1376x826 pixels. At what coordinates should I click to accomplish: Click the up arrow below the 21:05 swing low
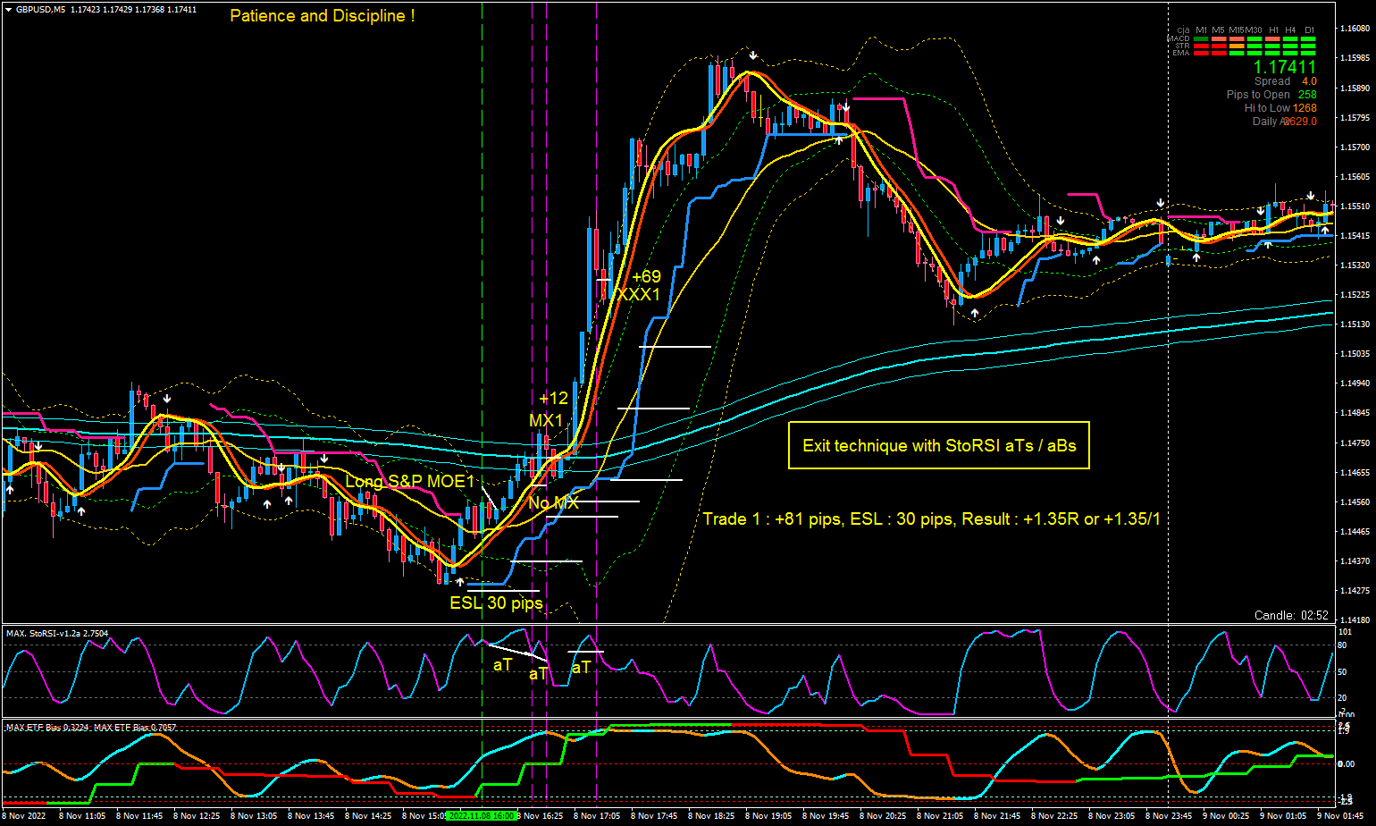(975, 313)
